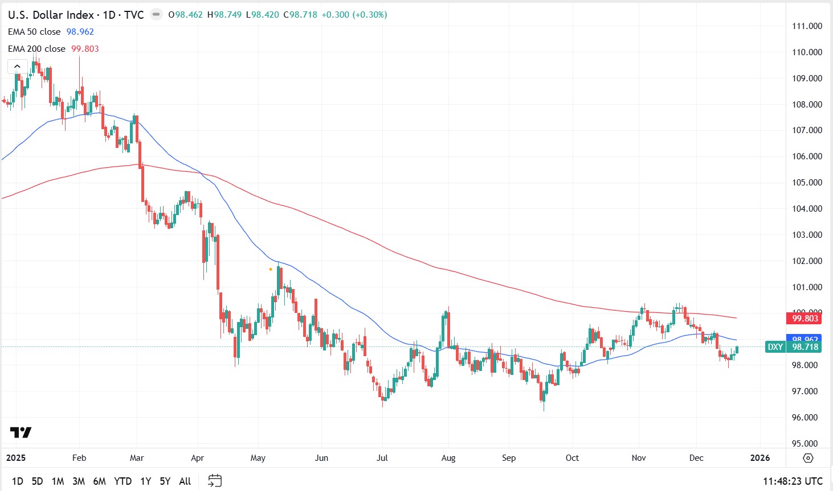Image resolution: width=833 pixels, height=491 pixels.
Task: Click the TradingView logo
Action: 21,432
